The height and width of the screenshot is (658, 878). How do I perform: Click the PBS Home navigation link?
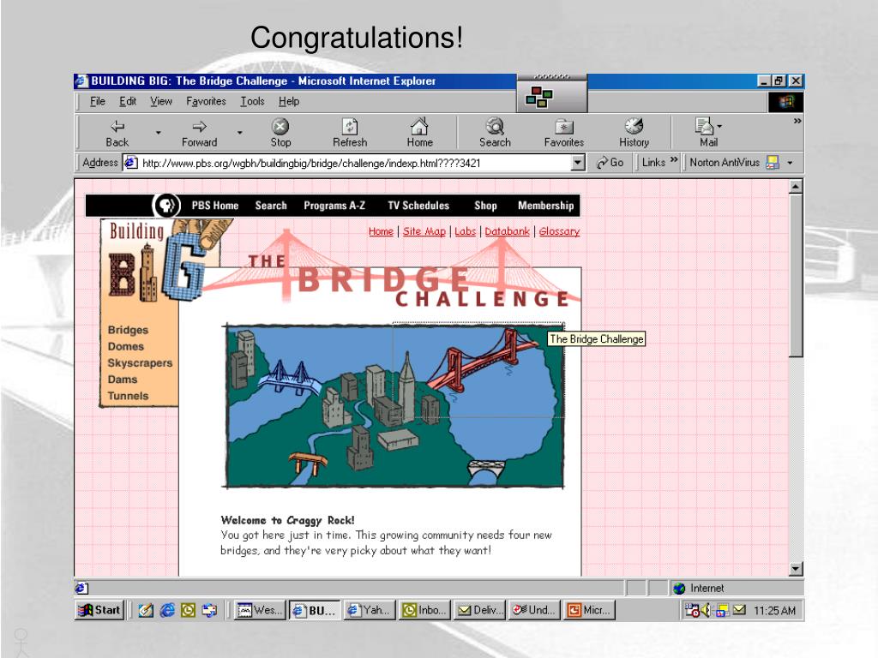pos(215,206)
